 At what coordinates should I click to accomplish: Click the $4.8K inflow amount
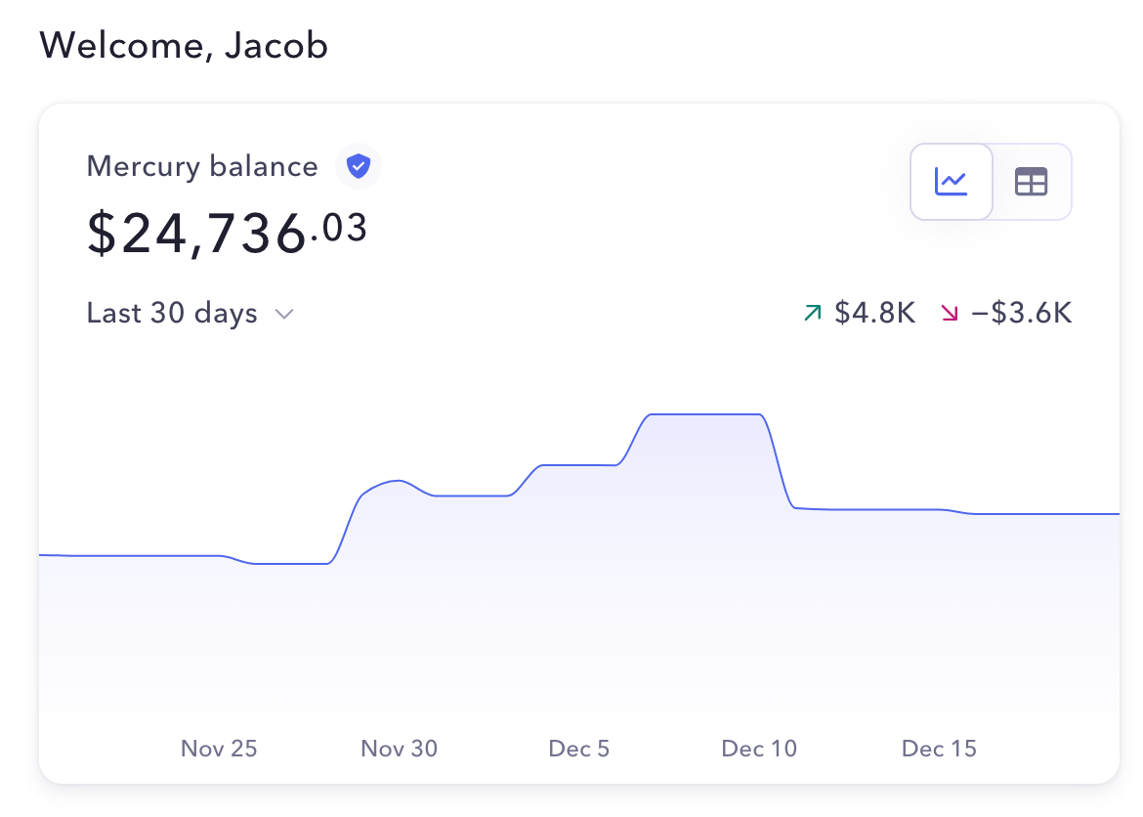(873, 313)
